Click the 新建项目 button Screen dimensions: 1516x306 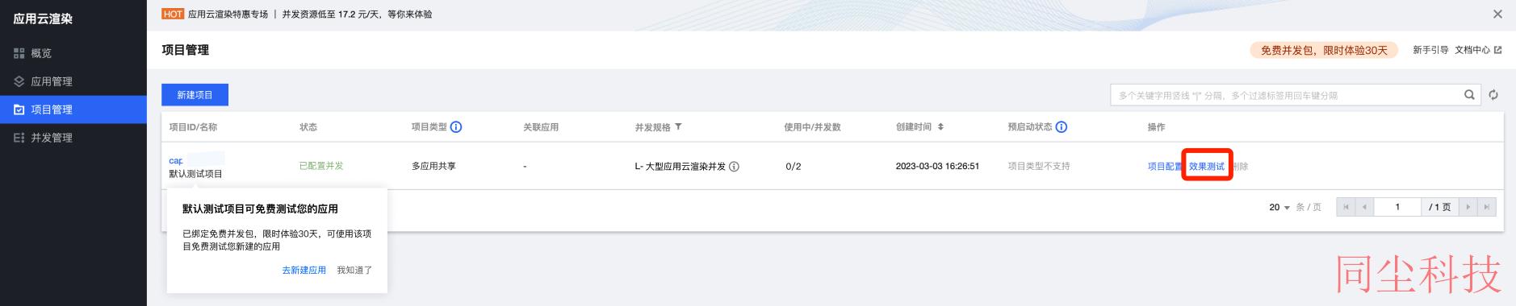(195, 95)
